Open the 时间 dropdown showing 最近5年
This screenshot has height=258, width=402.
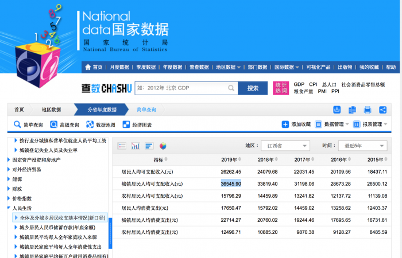tap(362, 146)
